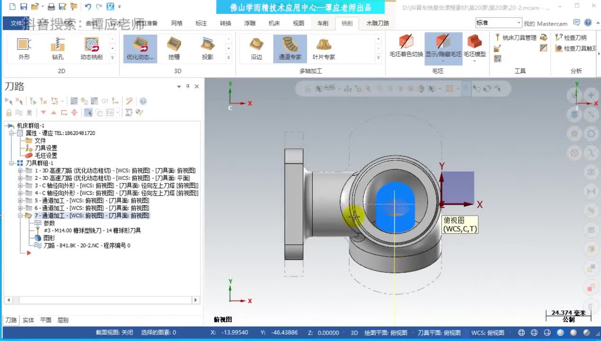
Task: Open the 刀路 panel options dropdown arrow
Action: coord(179,86)
